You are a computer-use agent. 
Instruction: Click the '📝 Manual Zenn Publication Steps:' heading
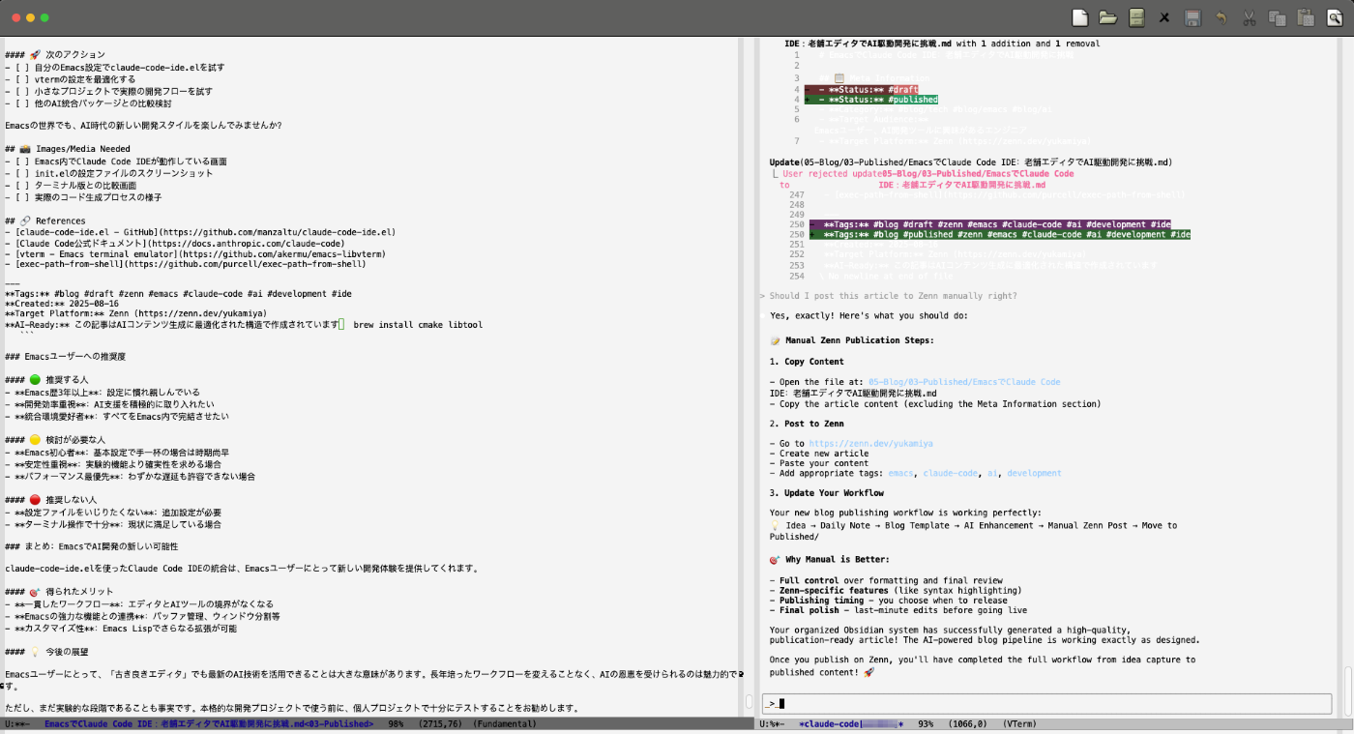[852, 340]
